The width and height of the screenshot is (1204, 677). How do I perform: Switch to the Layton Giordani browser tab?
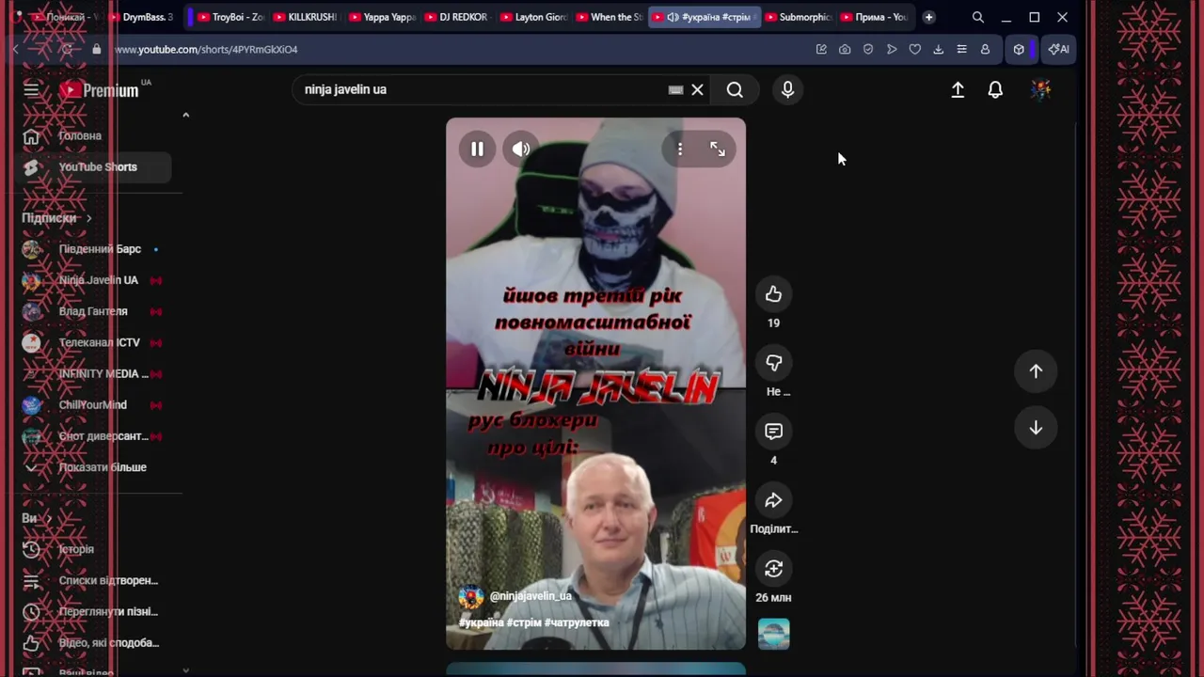533,17
